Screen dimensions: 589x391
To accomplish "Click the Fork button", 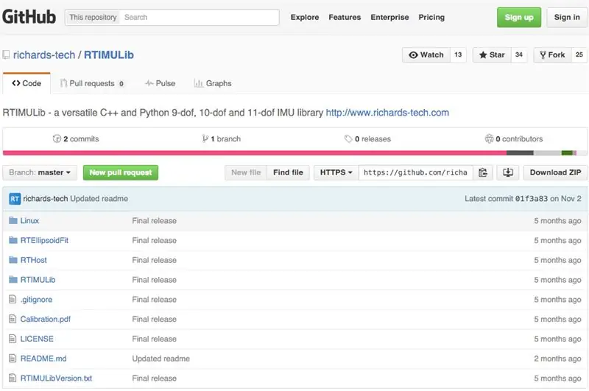I will pos(553,54).
